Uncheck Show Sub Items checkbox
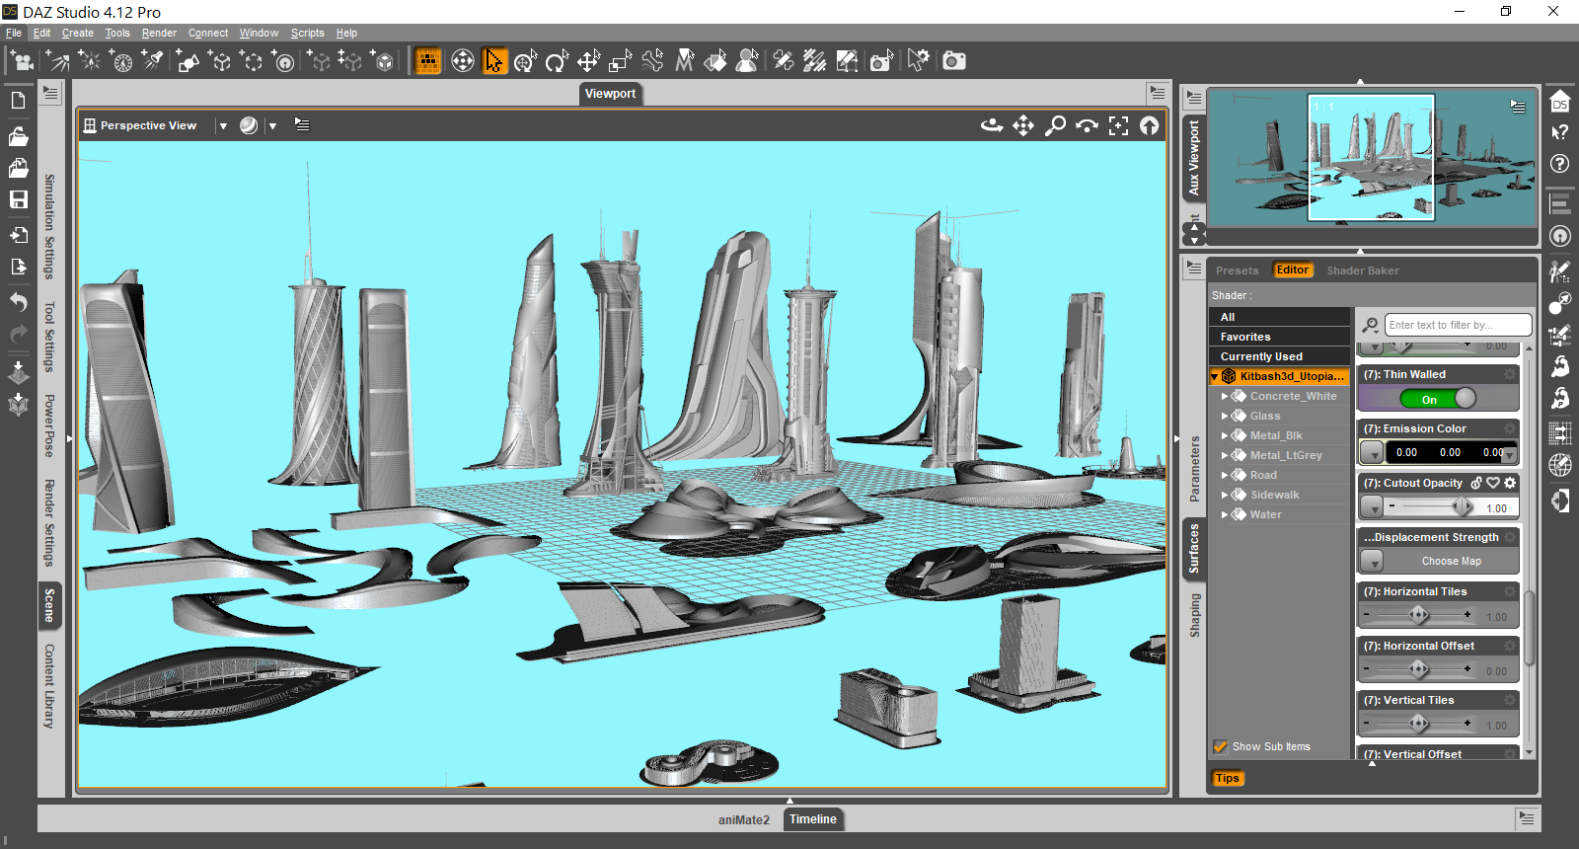This screenshot has height=849, width=1579. 1221,746
